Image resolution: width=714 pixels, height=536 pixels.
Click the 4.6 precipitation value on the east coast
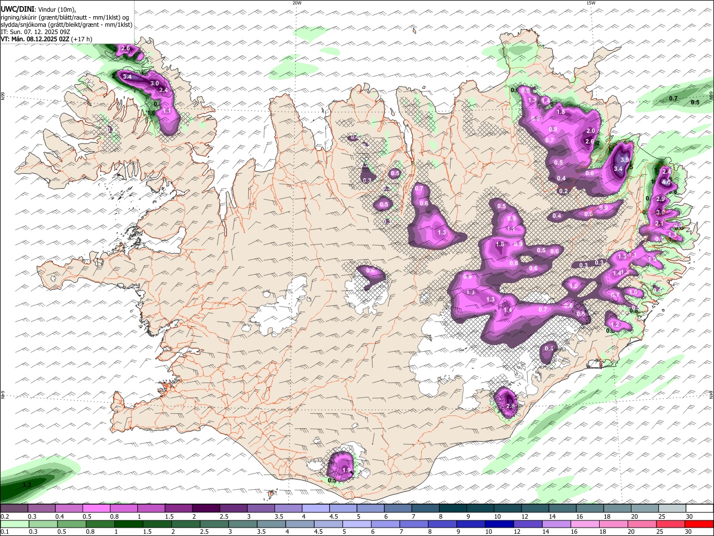pyautogui.click(x=665, y=182)
